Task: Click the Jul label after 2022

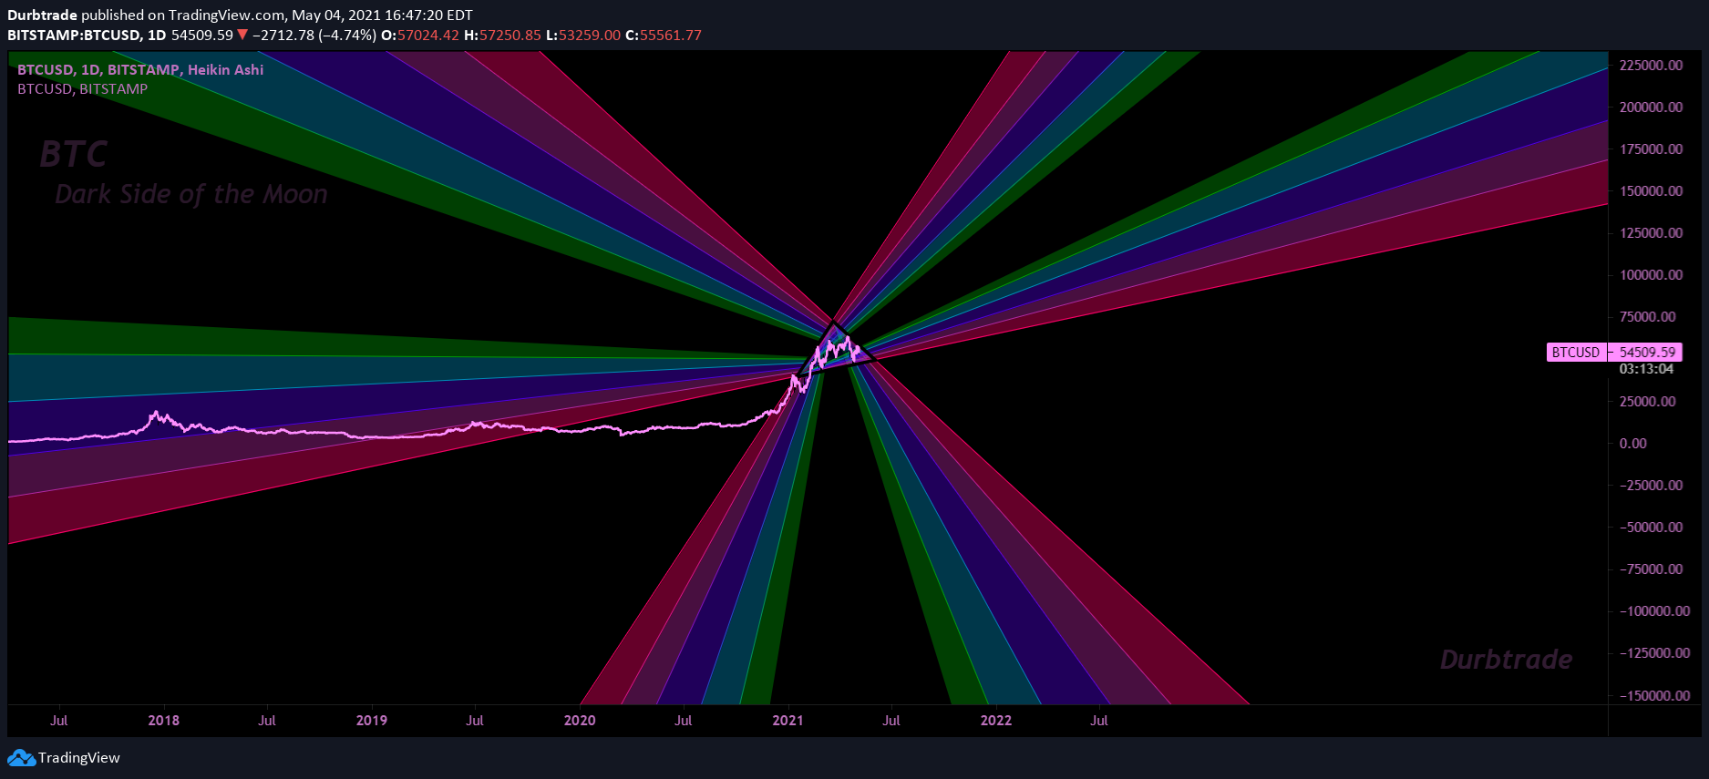Action: (1100, 721)
